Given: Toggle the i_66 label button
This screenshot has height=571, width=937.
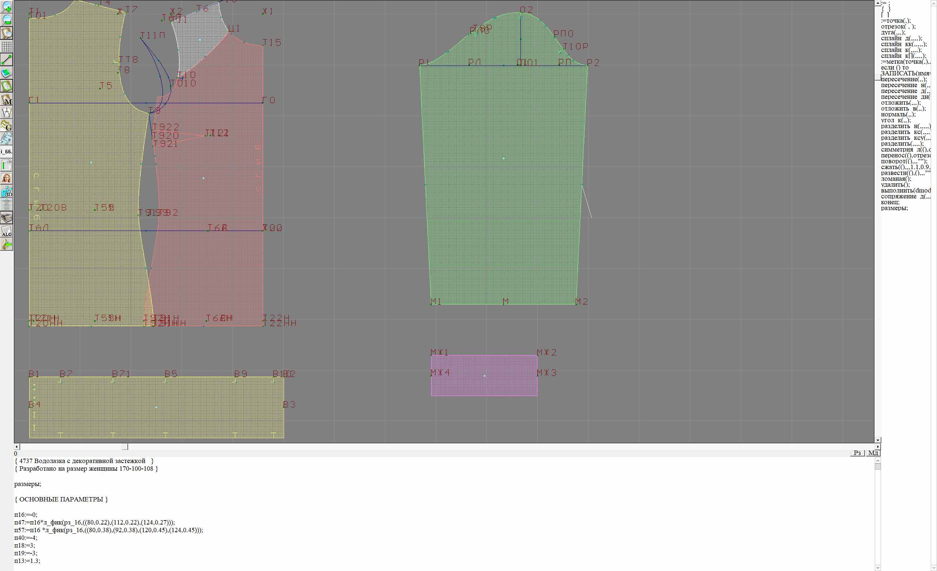Looking at the screenshot, I should tap(7, 152).
